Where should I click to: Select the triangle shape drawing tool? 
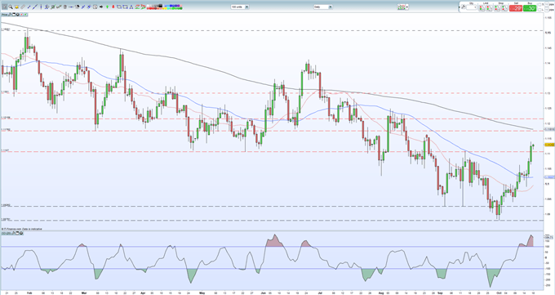(x=131, y=7)
